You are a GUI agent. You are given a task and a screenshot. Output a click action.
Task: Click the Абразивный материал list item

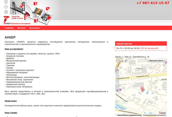pyautogui.click(x=16, y=73)
